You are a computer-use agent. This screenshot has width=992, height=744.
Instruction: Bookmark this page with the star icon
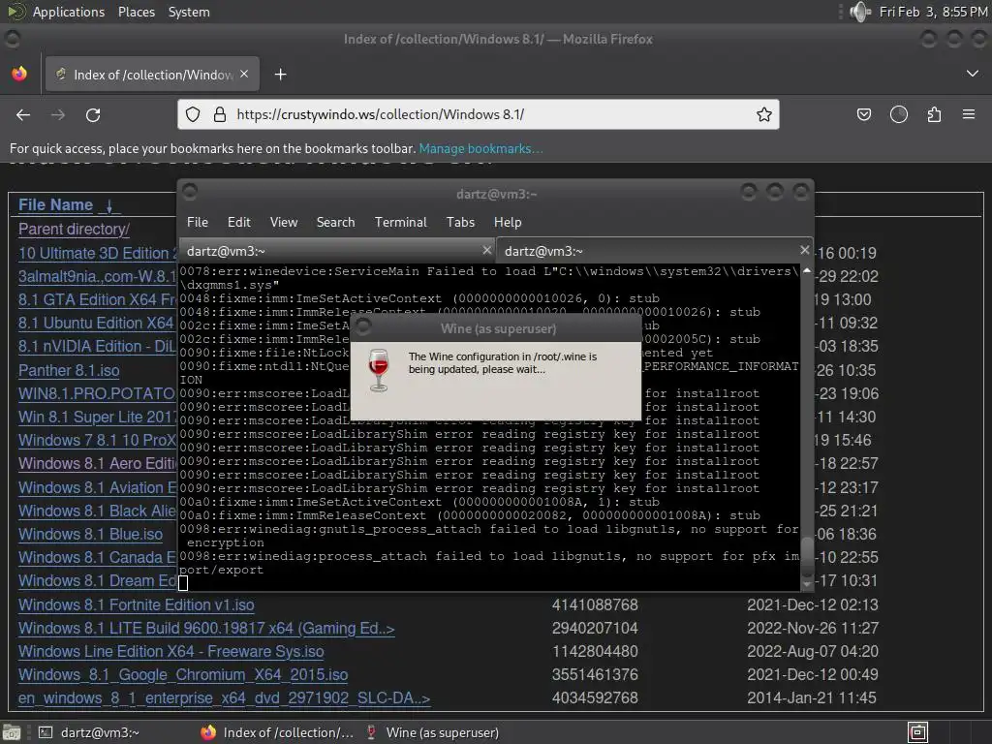point(764,114)
